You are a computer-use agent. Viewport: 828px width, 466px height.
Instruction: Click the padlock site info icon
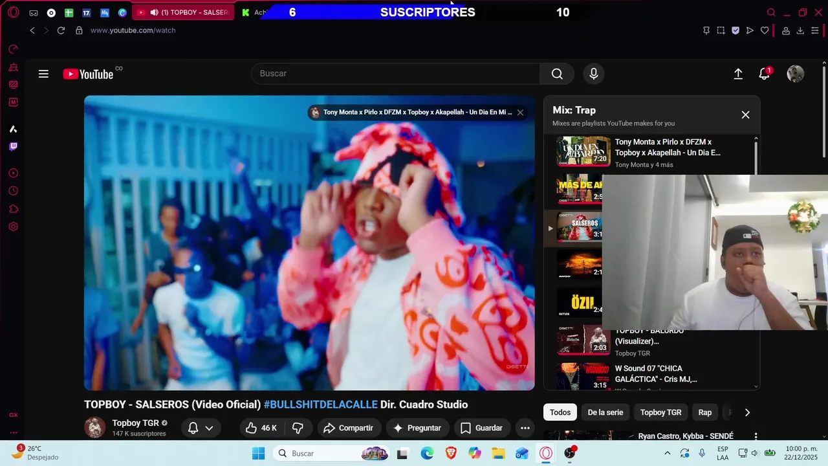(79, 30)
